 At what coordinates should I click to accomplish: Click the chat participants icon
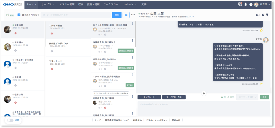(257, 15)
